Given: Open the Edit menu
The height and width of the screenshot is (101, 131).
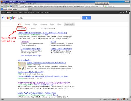Looking at the screenshot, I should pyautogui.click(x=6, y=4).
